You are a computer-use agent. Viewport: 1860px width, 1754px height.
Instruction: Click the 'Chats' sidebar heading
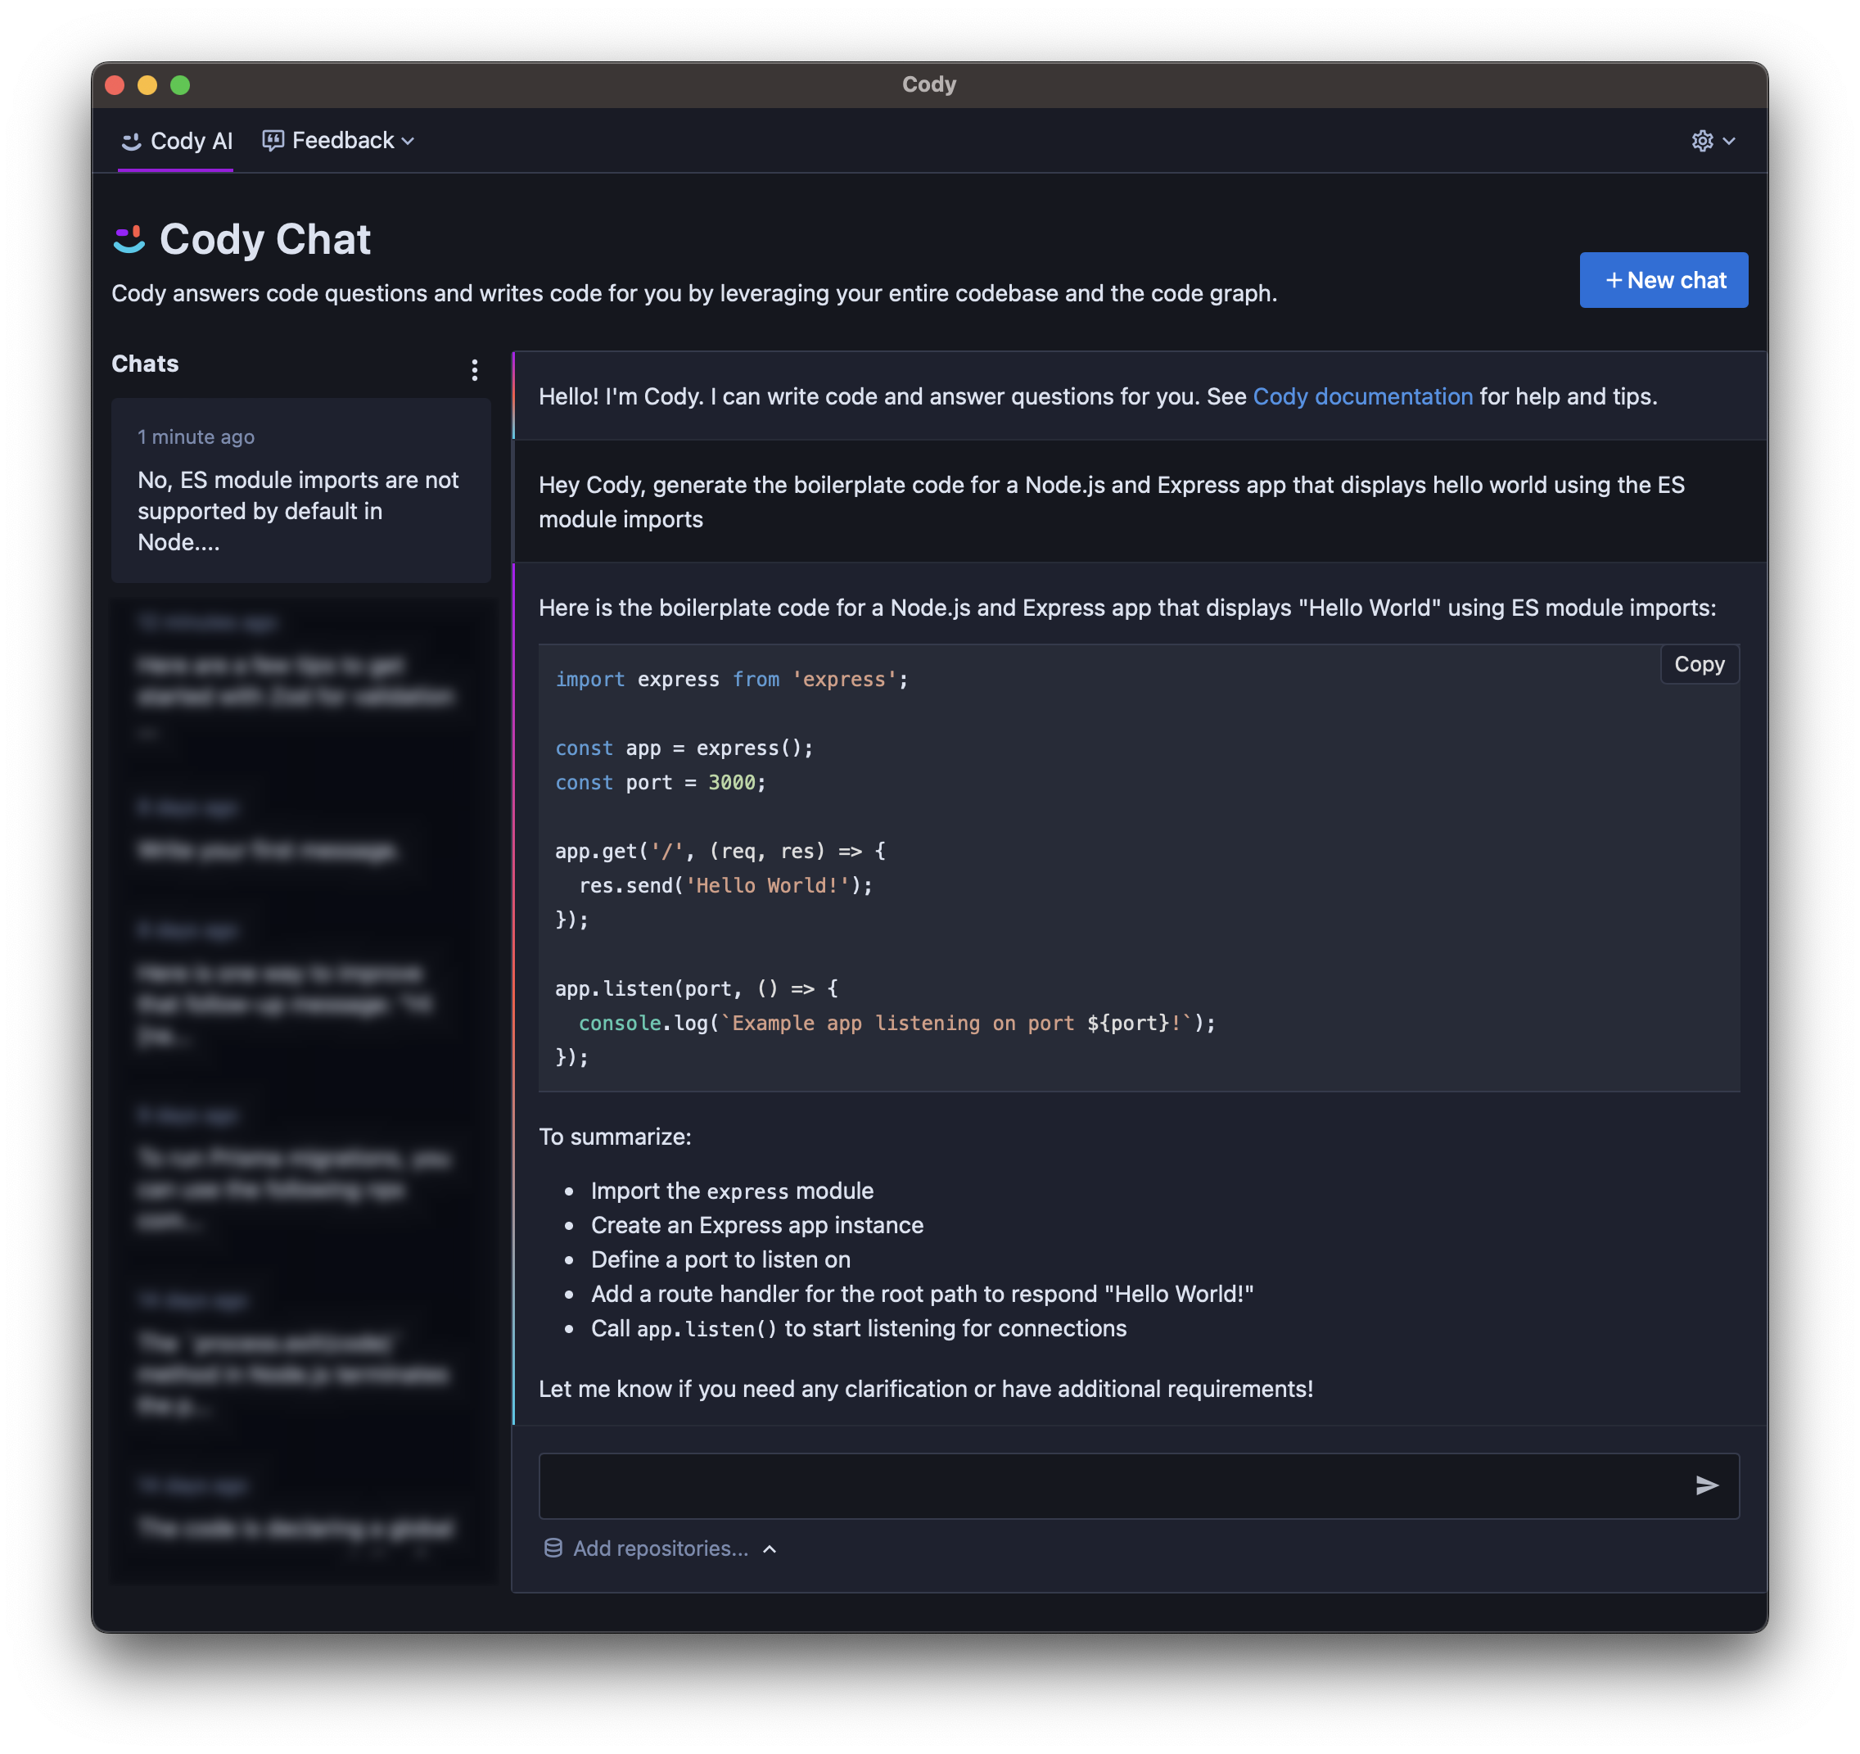pyautogui.click(x=145, y=364)
